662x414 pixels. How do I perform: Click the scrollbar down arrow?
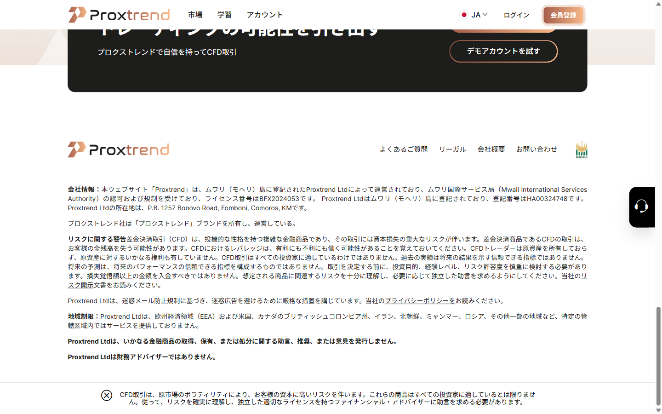658,410
